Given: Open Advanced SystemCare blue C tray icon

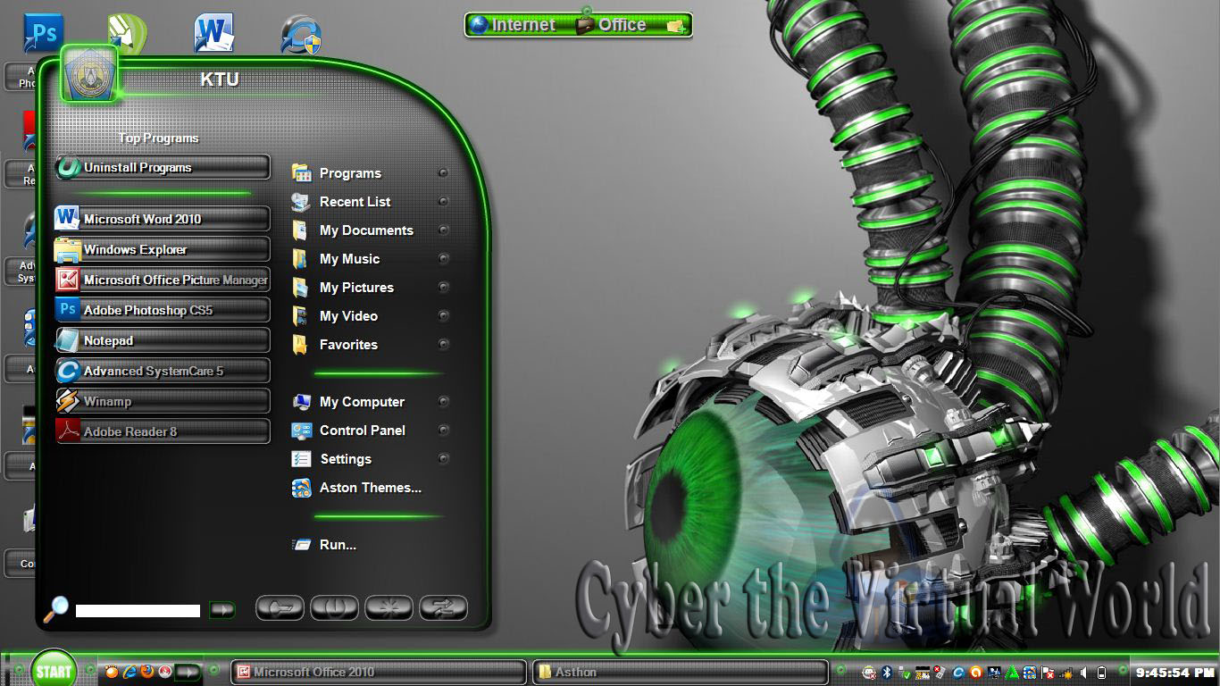Looking at the screenshot, I should coord(958,673).
